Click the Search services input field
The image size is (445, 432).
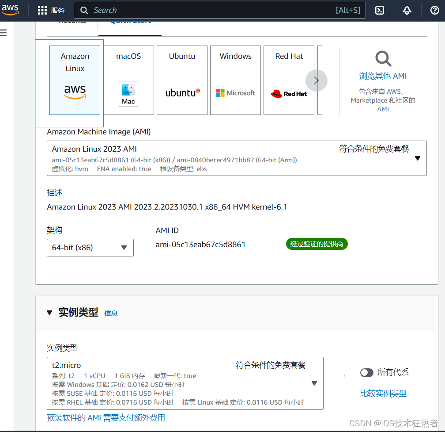pyautogui.click(x=220, y=10)
